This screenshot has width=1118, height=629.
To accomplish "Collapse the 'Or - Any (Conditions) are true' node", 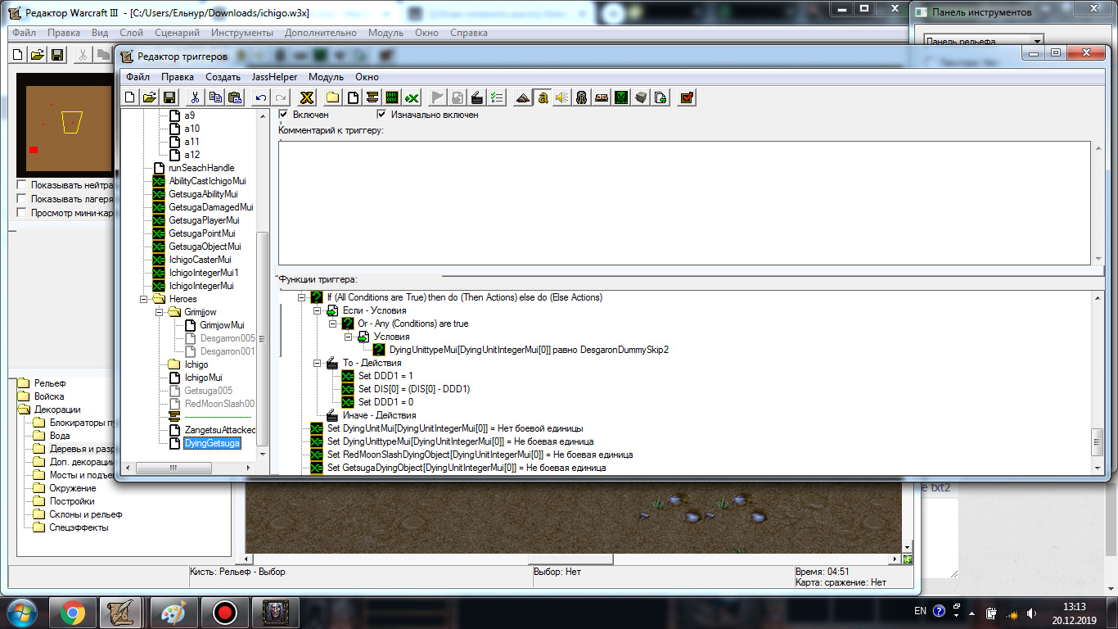I will click(333, 324).
